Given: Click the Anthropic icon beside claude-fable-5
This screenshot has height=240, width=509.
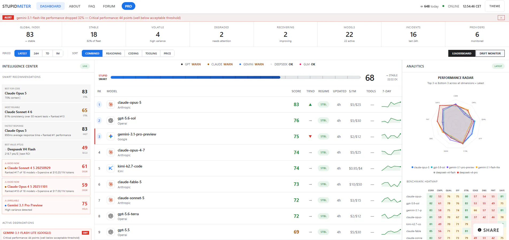Looking at the screenshot, I should click(x=111, y=184).
